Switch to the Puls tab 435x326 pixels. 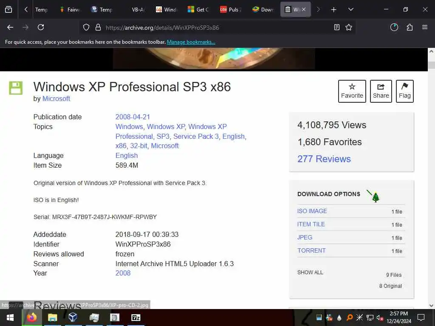[231, 10]
